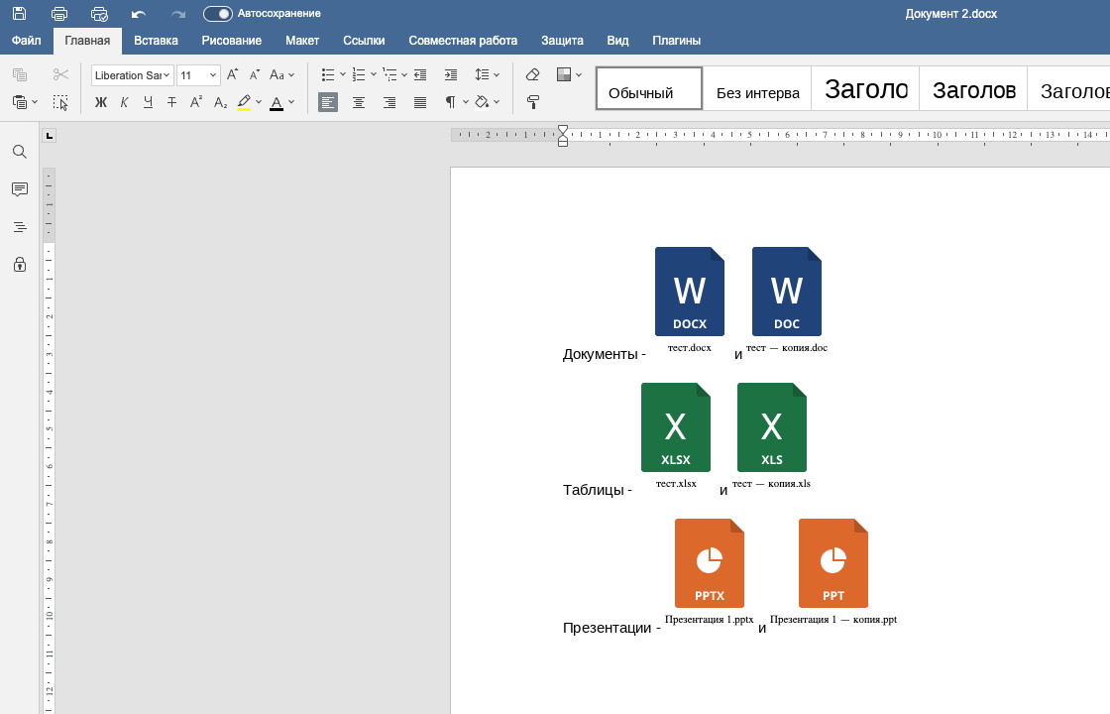Center align the paragraph text
The image size is (1110, 714).
coord(359,102)
